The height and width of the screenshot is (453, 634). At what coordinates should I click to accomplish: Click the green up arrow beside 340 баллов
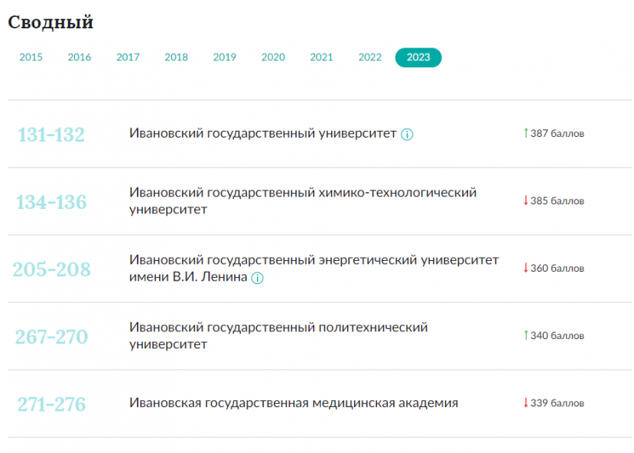(525, 334)
